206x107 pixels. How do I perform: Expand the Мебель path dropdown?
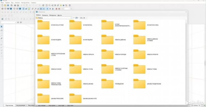click(71, 18)
